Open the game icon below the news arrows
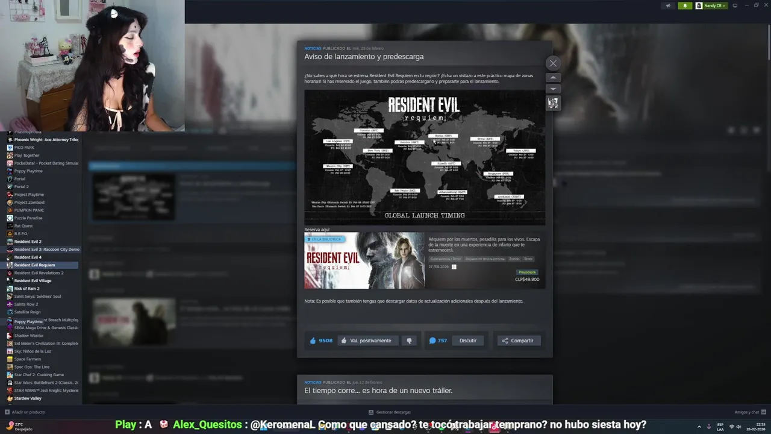Viewport: 771px width, 434px height. (553, 103)
